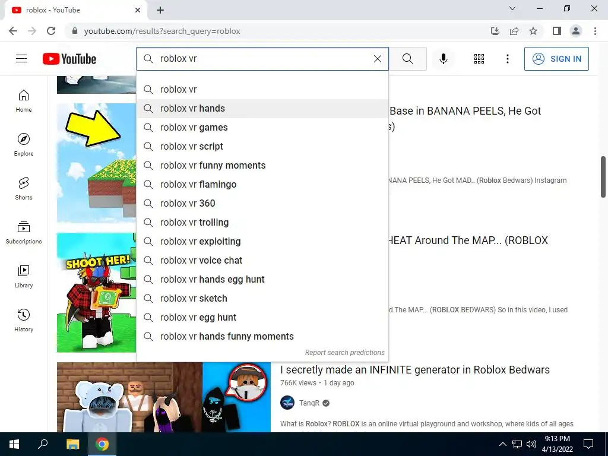Submit search with magnifier button
Viewport: 608px width, 456px height.
[x=407, y=59]
